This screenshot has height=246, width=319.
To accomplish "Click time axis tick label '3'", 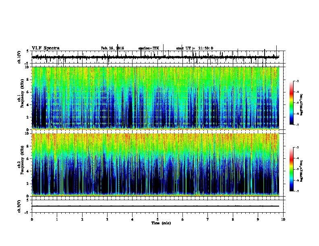I will (107, 219).
